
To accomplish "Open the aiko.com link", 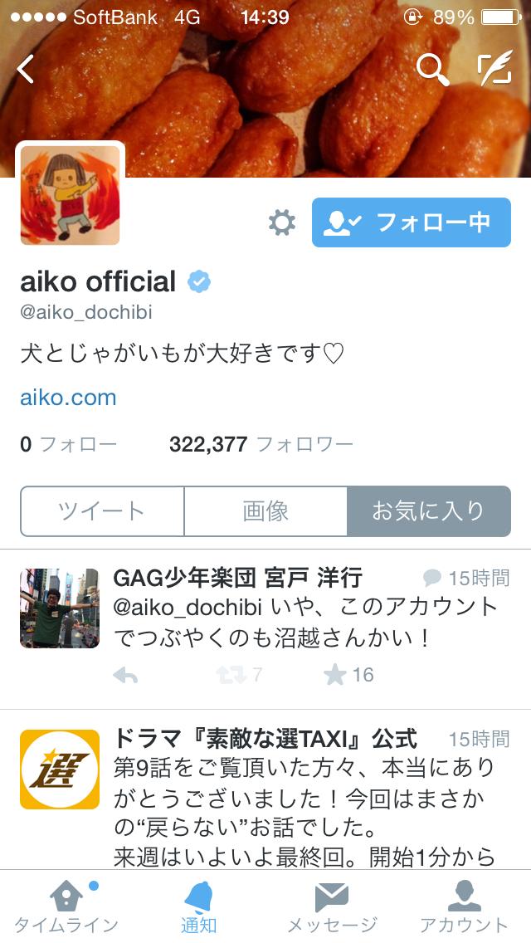I will coord(68,398).
